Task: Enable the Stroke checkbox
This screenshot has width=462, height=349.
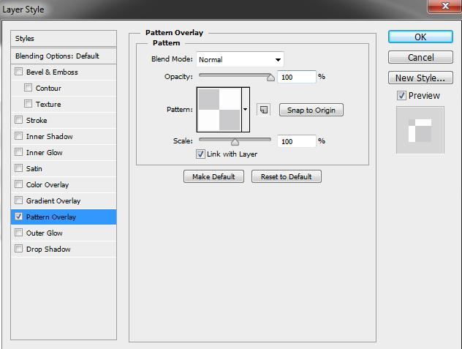Action: [x=18, y=120]
